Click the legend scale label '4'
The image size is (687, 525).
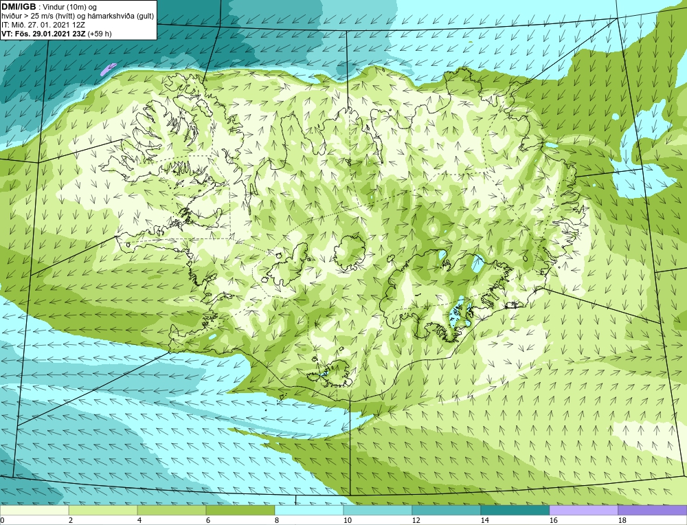[139, 521]
